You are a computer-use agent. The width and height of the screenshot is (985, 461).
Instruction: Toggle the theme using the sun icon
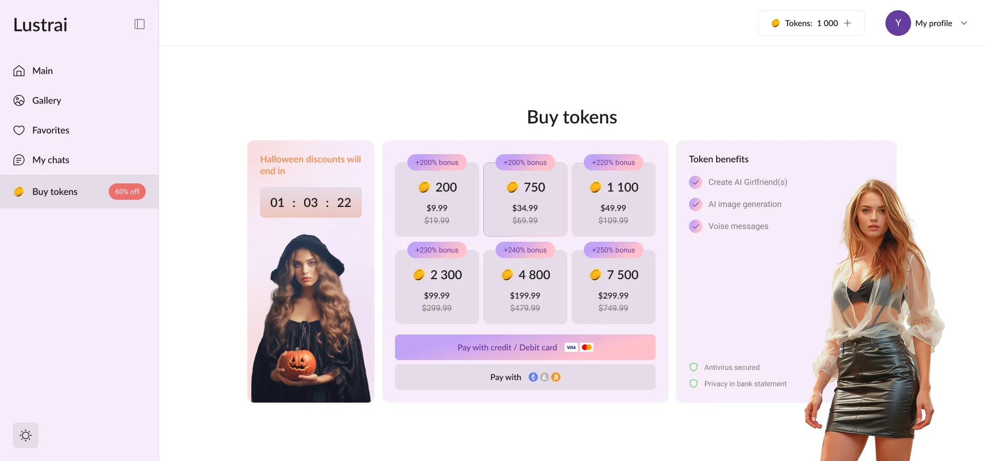pyautogui.click(x=25, y=435)
